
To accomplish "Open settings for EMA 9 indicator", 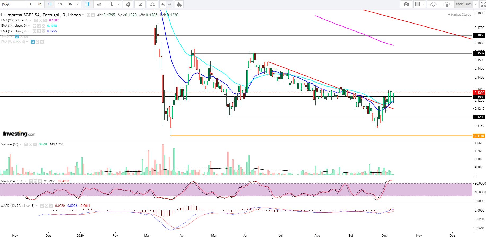I will [x=37, y=42].
